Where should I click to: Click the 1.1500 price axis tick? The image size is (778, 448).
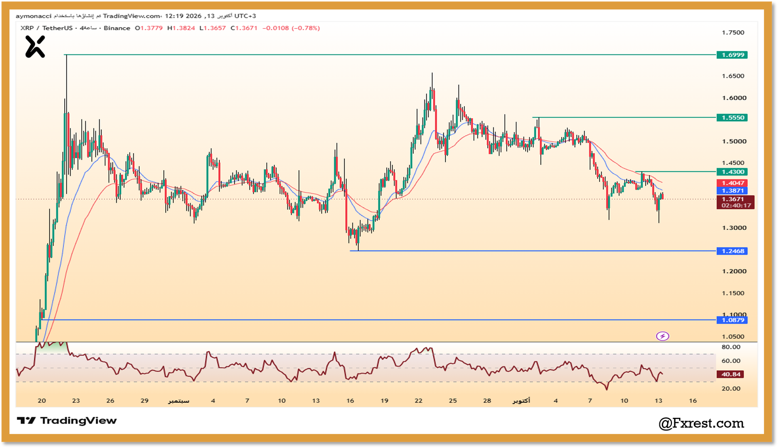tap(733, 293)
